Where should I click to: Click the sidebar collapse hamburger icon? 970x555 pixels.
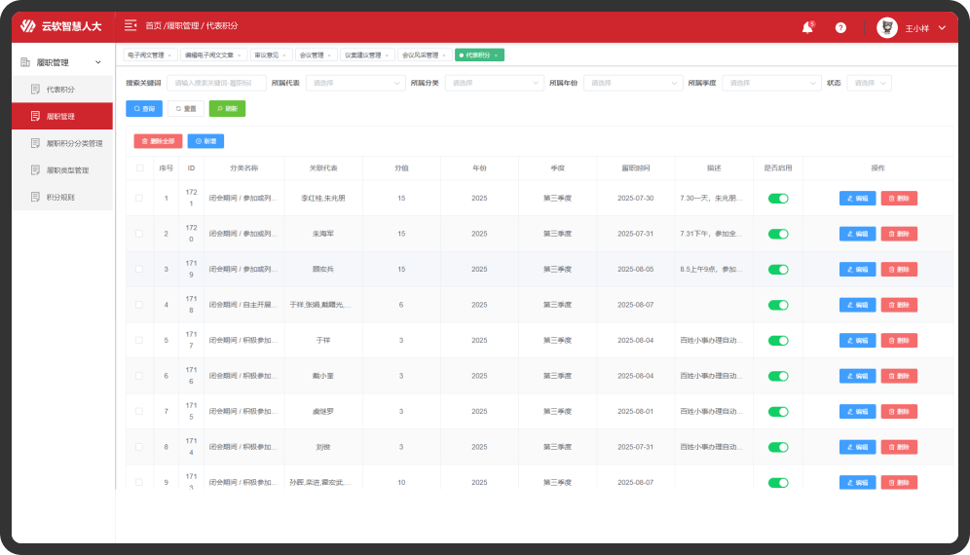tap(131, 25)
